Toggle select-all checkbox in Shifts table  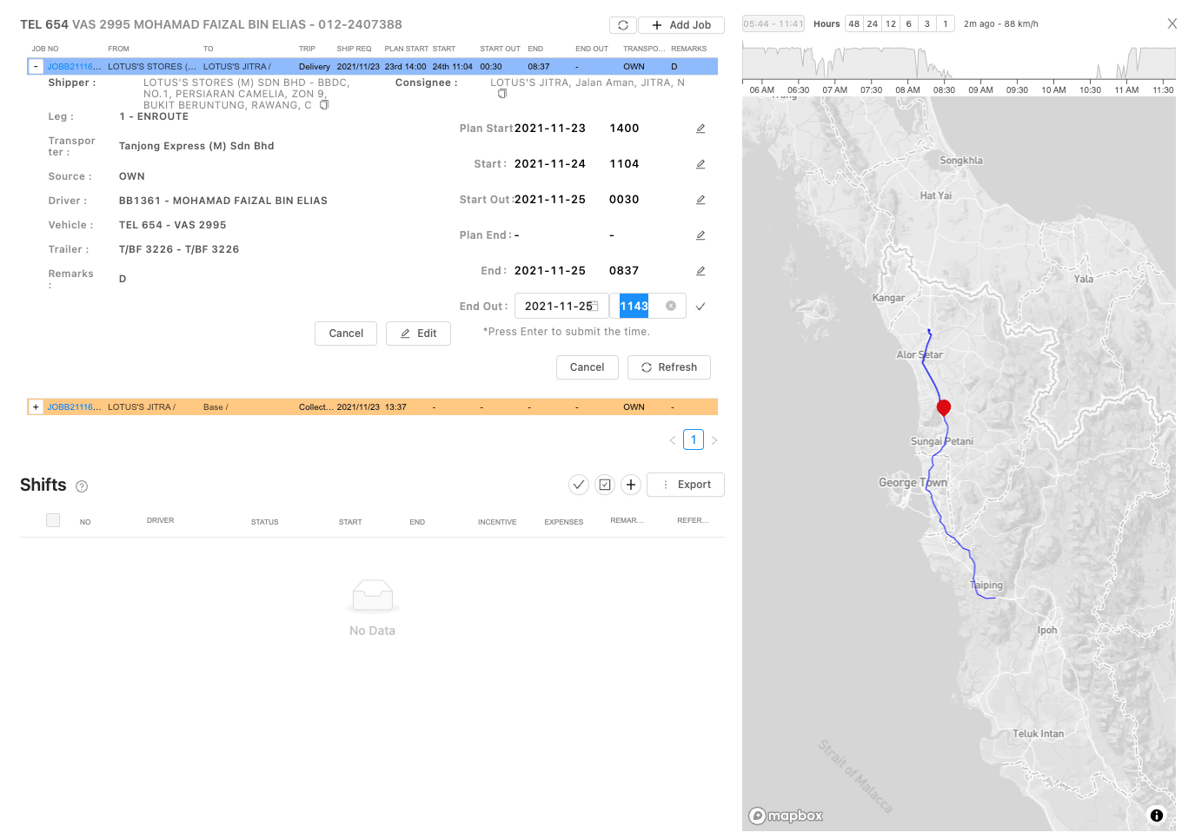[53, 520]
